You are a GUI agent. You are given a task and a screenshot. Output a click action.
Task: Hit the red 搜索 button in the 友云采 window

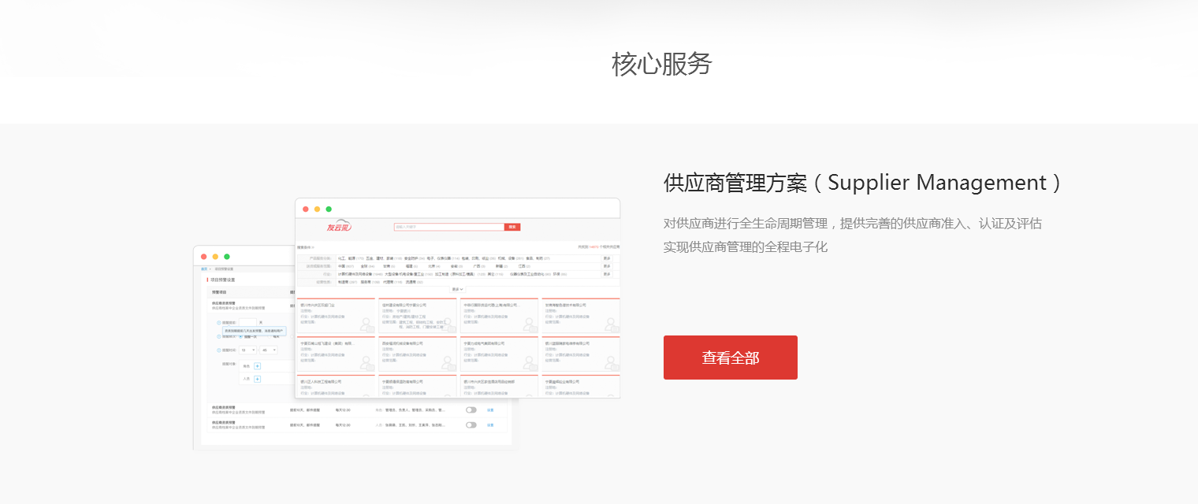[x=512, y=227]
